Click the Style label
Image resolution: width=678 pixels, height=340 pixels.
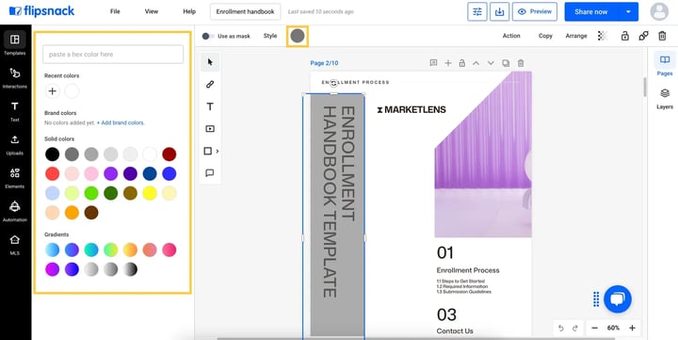coord(270,36)
